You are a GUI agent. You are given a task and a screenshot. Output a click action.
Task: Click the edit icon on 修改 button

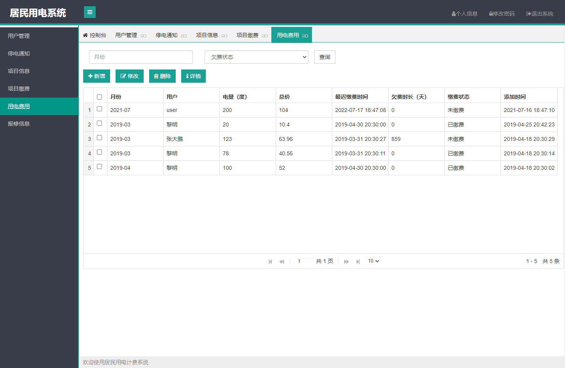(123, 76)
